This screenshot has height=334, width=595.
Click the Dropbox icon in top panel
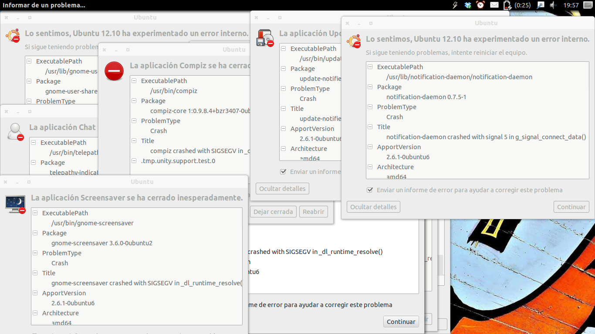tap(468, 5)
